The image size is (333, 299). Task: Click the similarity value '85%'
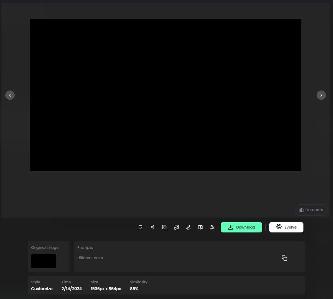134,289
